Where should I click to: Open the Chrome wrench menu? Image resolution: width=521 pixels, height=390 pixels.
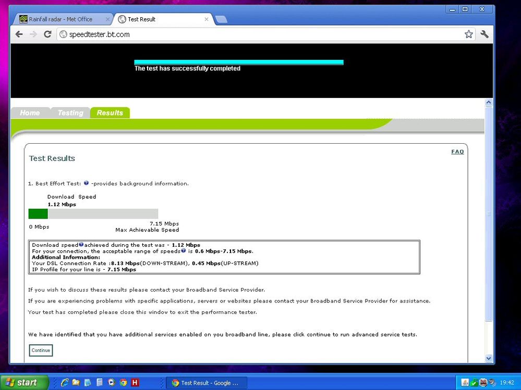click(484, 34)
